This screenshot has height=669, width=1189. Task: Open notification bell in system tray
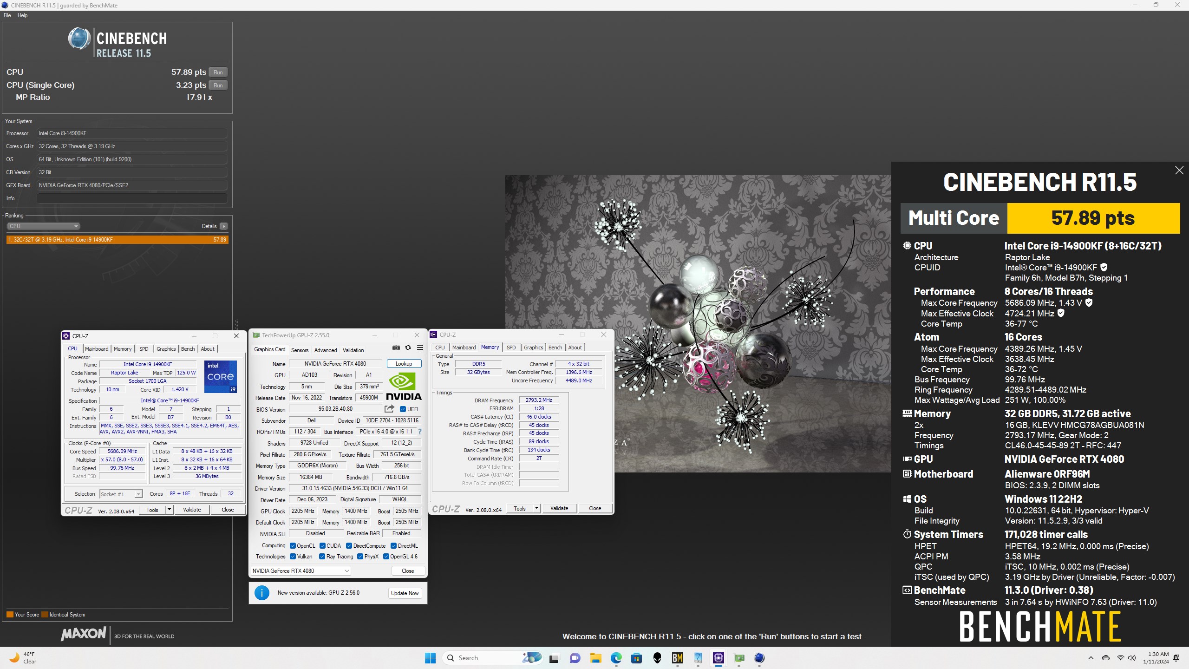(x=1176, y=658)
